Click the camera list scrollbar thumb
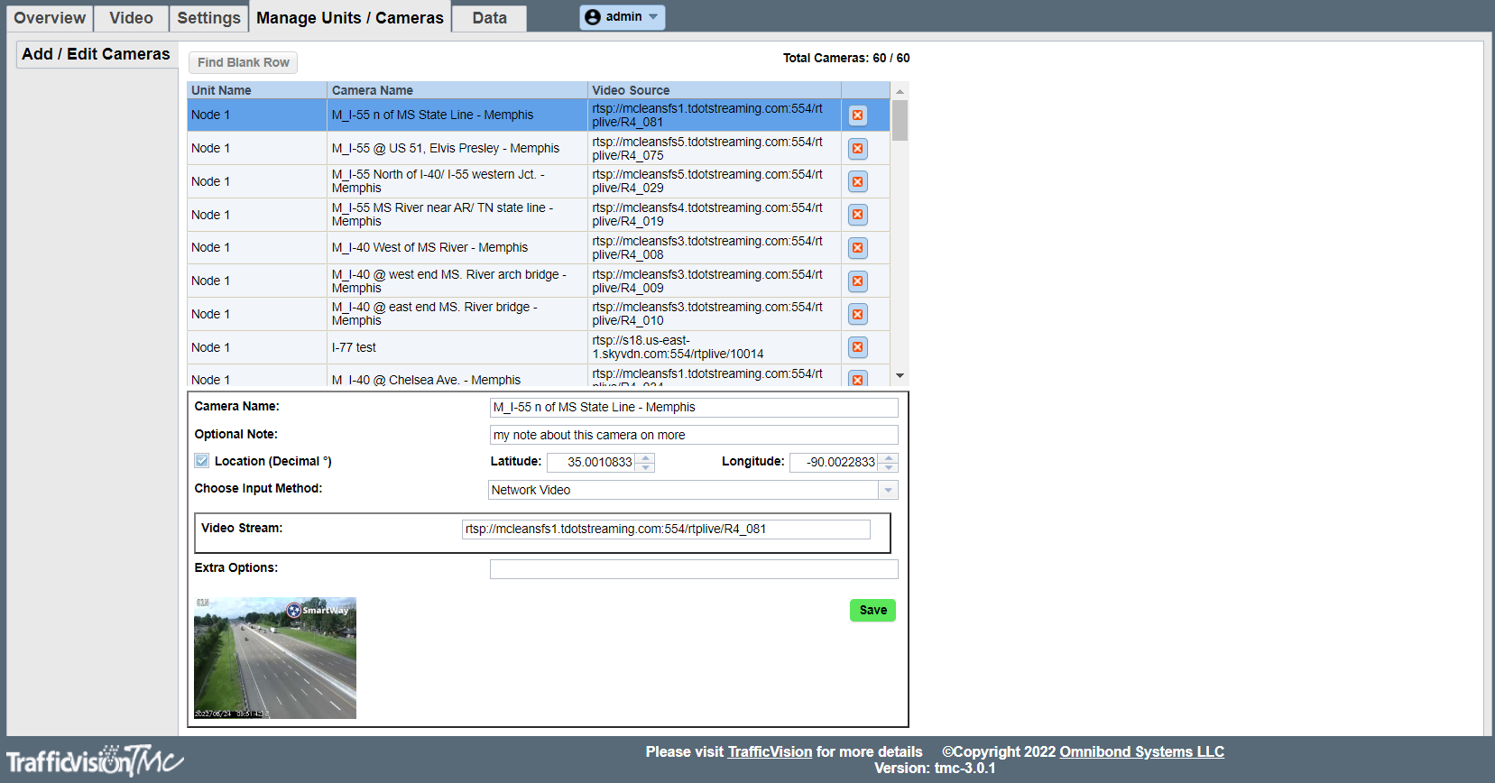The width and height of the screenshot is (1495, 783). click(900, 120)
